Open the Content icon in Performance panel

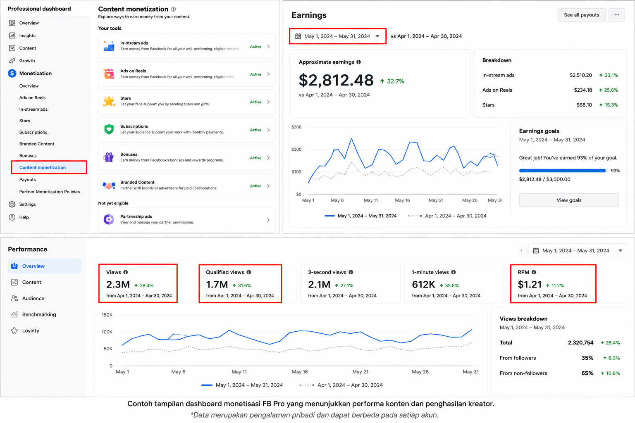pos(14,282)
